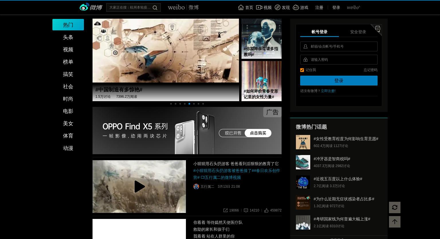The image size is (440, 239).
Task: Click 登录 in top navigation
Action: click(336, 7)
